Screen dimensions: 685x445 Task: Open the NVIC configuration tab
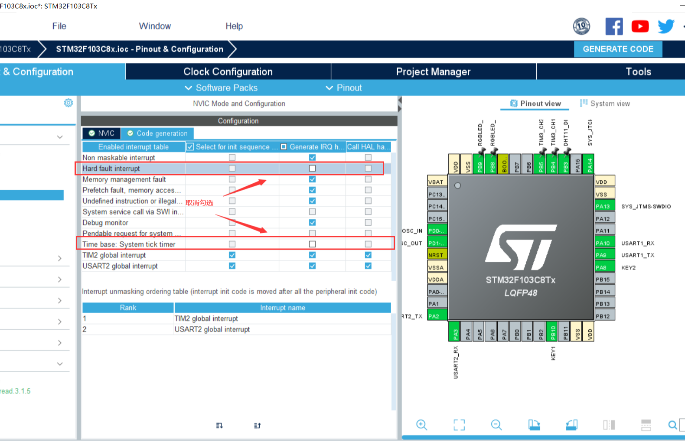(101, 133)
